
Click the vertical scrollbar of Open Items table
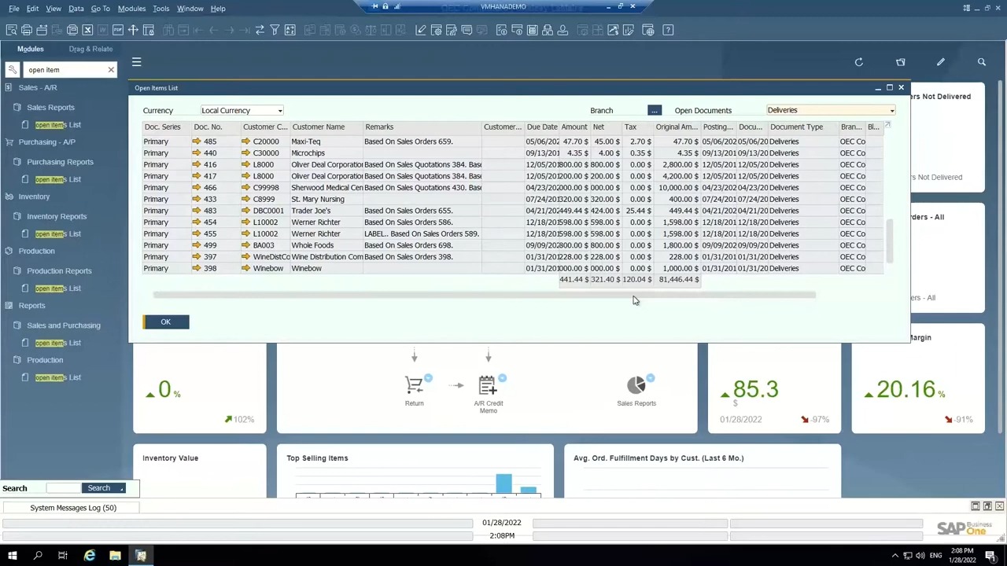(x=891, y=242)
